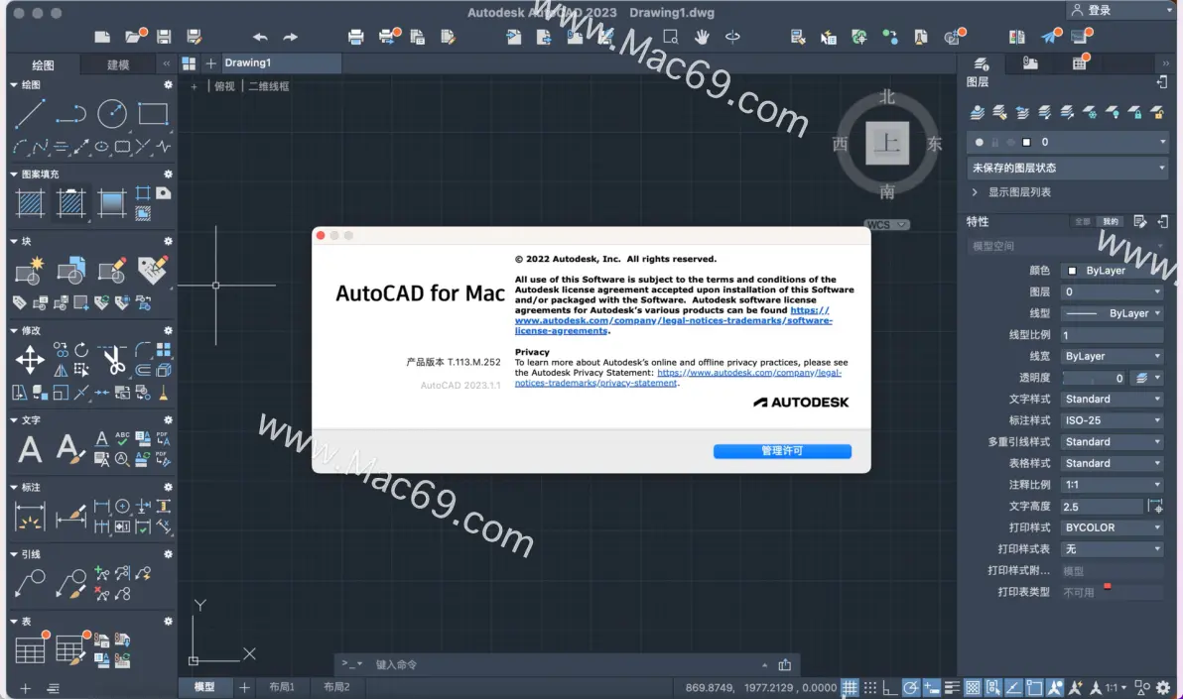Collapse the 绘图 panel section
1183x699 pixels.
(x=14, y=85)
